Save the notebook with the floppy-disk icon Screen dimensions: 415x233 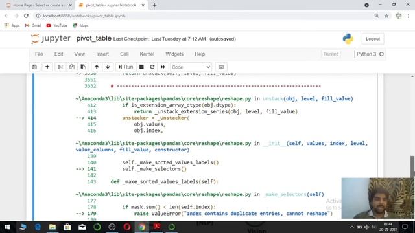[34, 67]
